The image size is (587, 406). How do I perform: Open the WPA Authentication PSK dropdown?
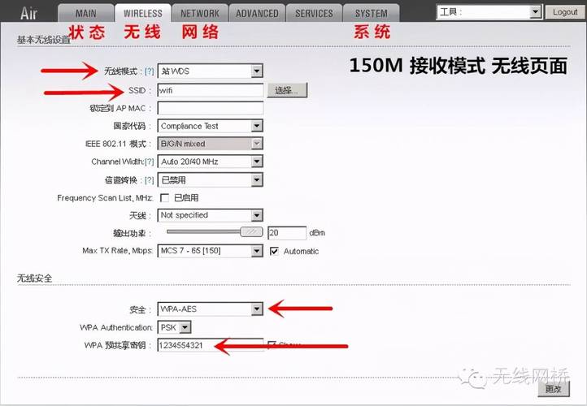[x=175, y=327]
